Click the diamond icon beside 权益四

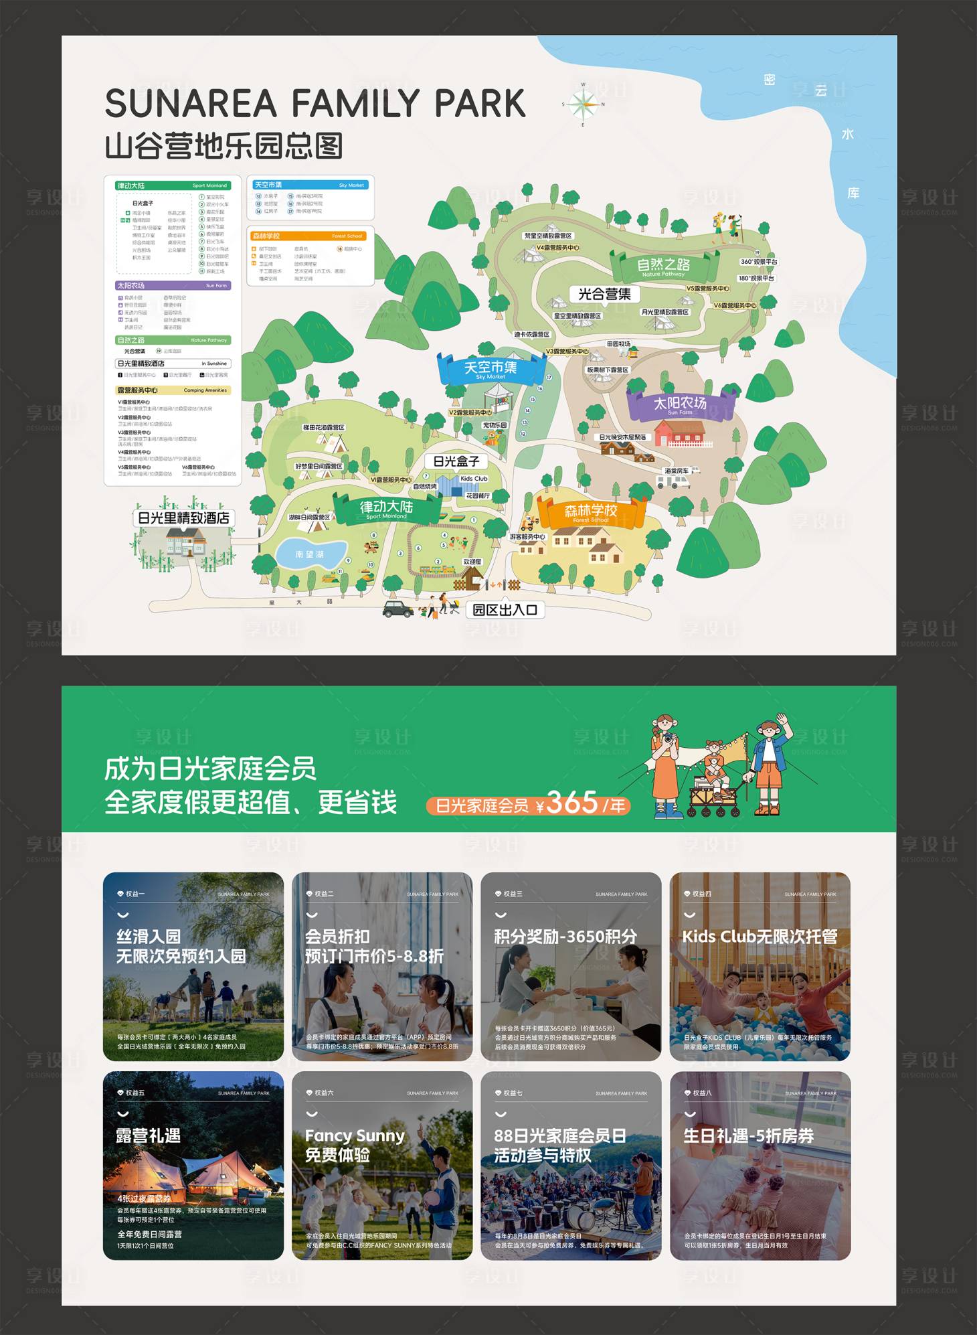(687, 894)
